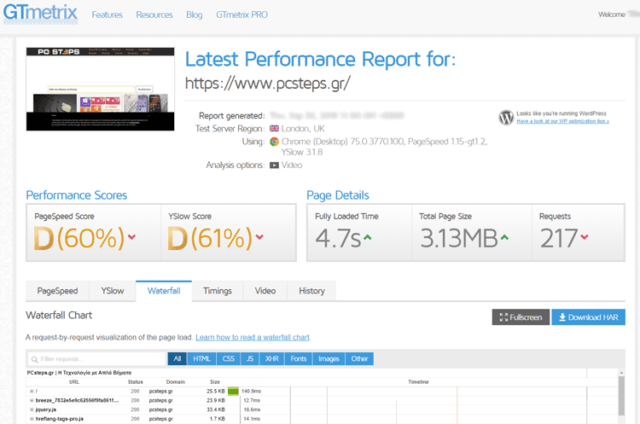
Task: Click the 140.9ms timing value
Action: coord(251,392)
